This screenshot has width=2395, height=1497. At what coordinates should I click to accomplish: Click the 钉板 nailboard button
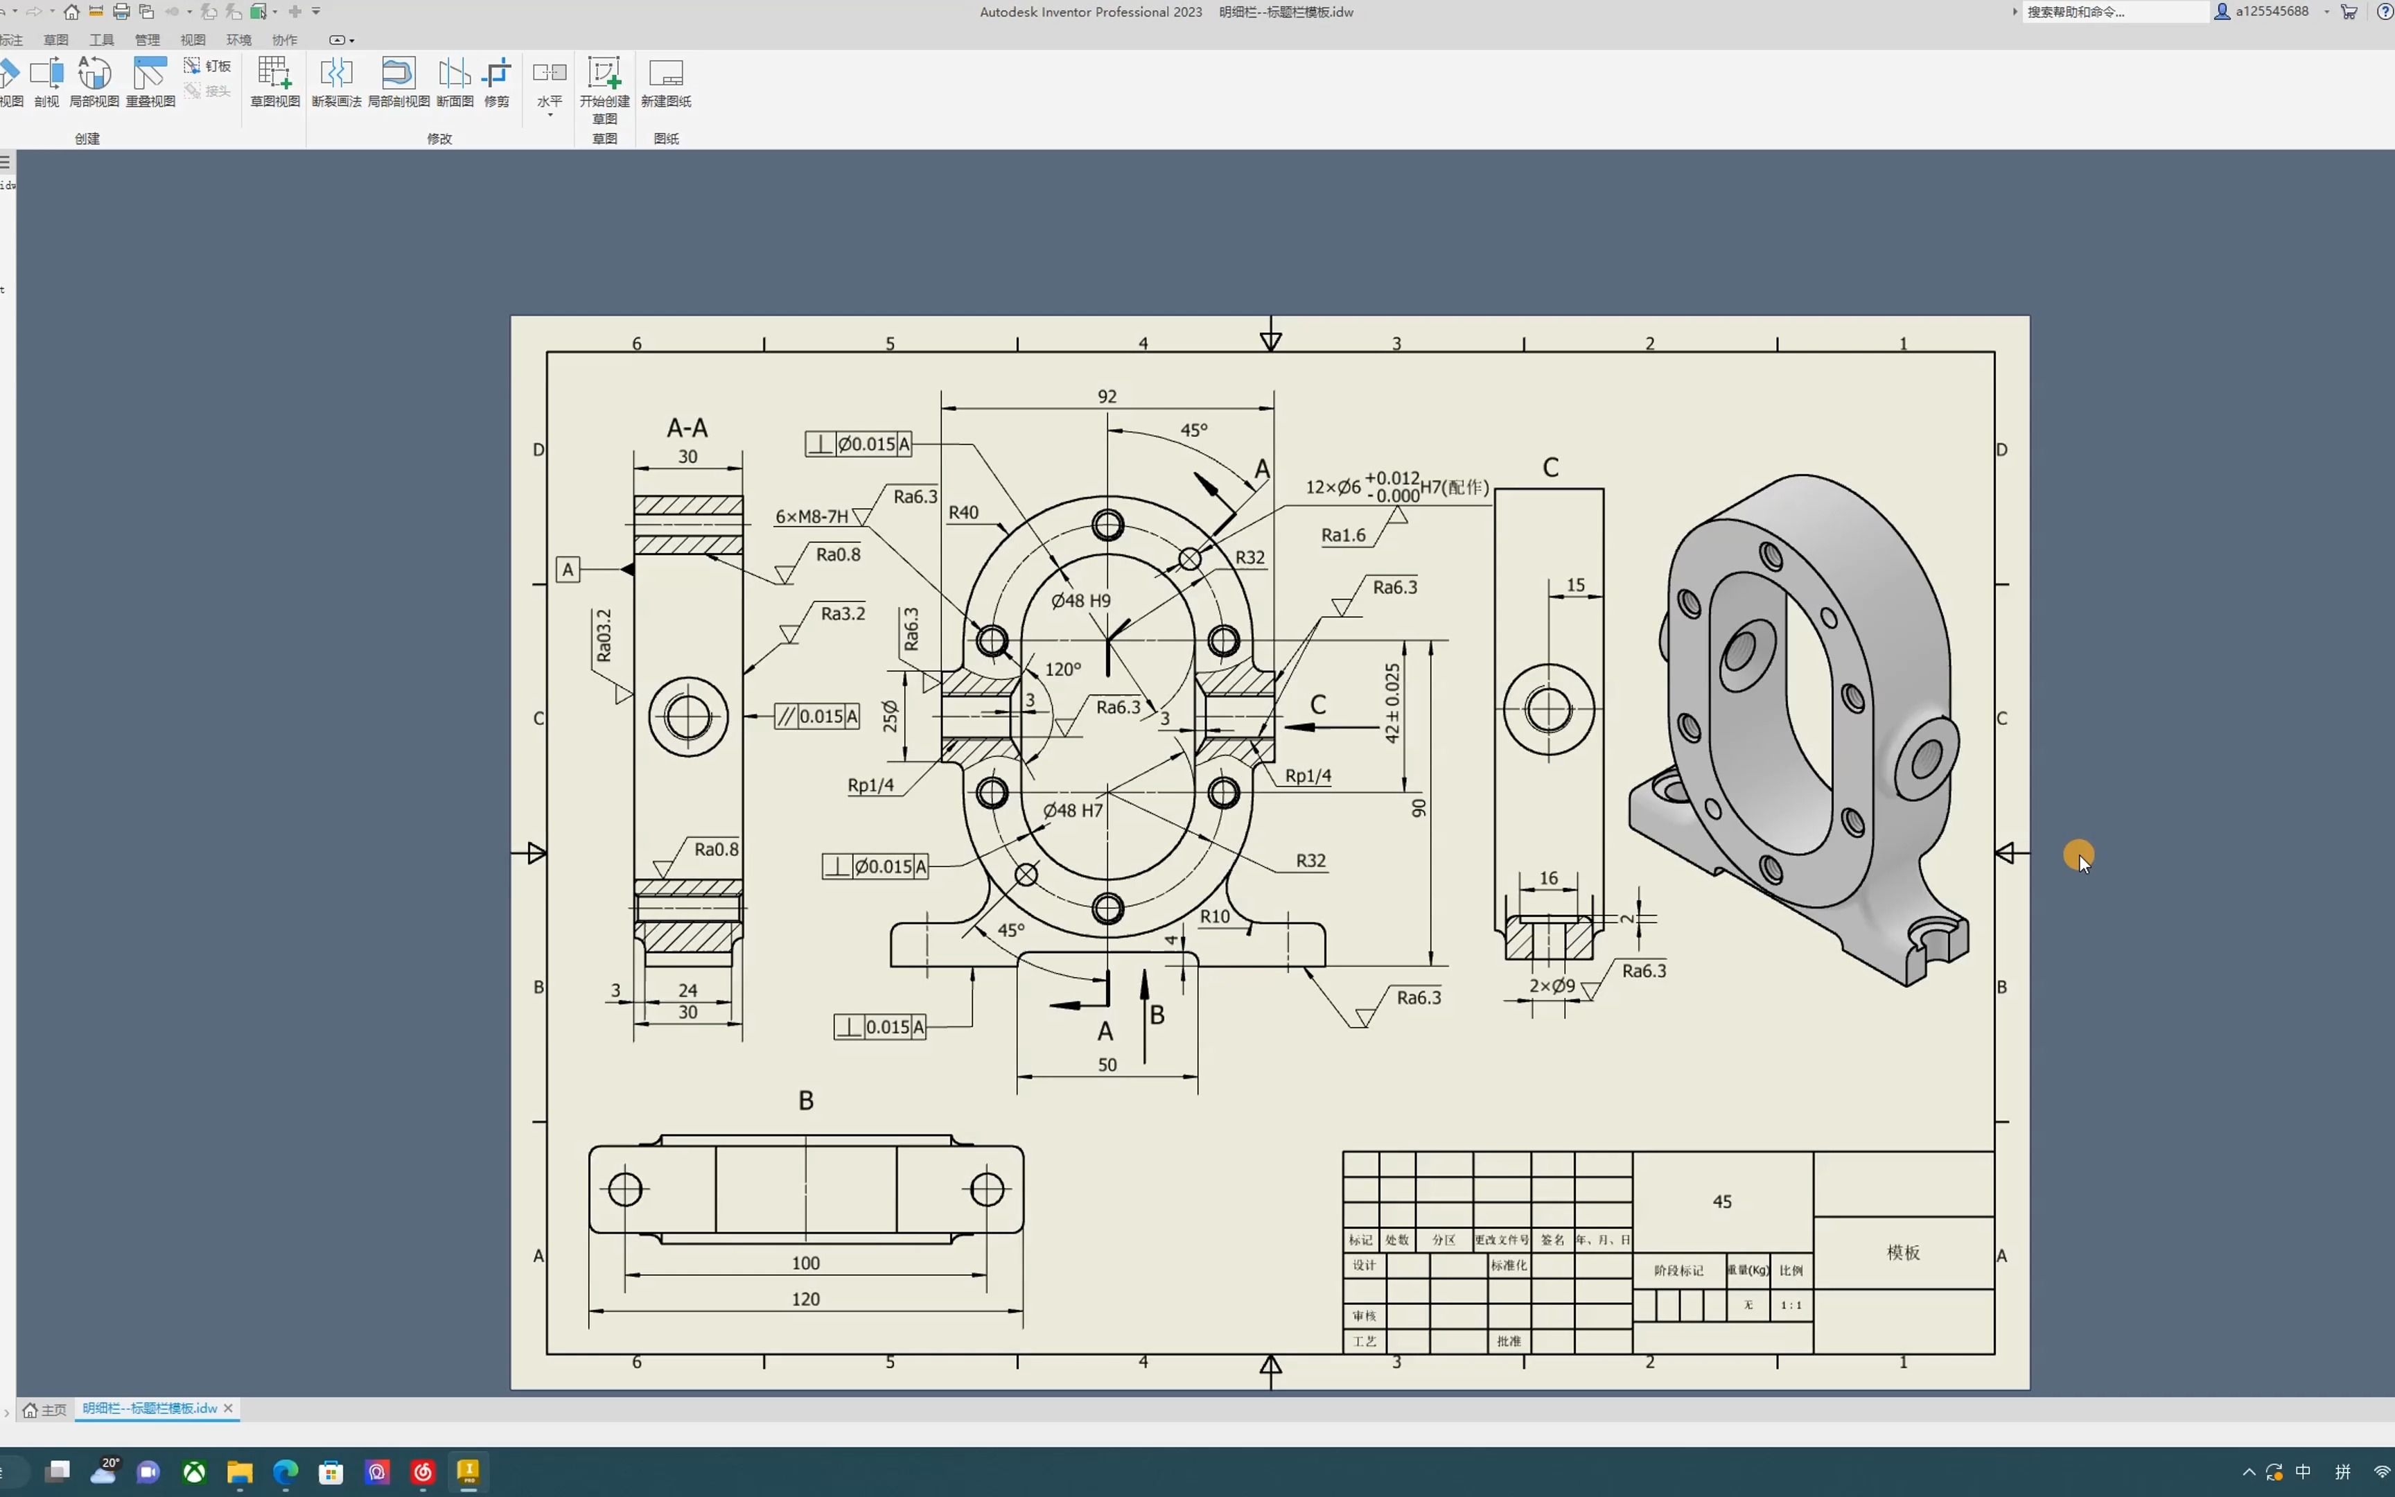coord(209,65)
